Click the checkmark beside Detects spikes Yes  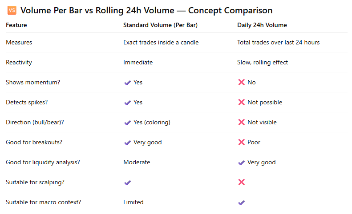(x=127, y=103)
